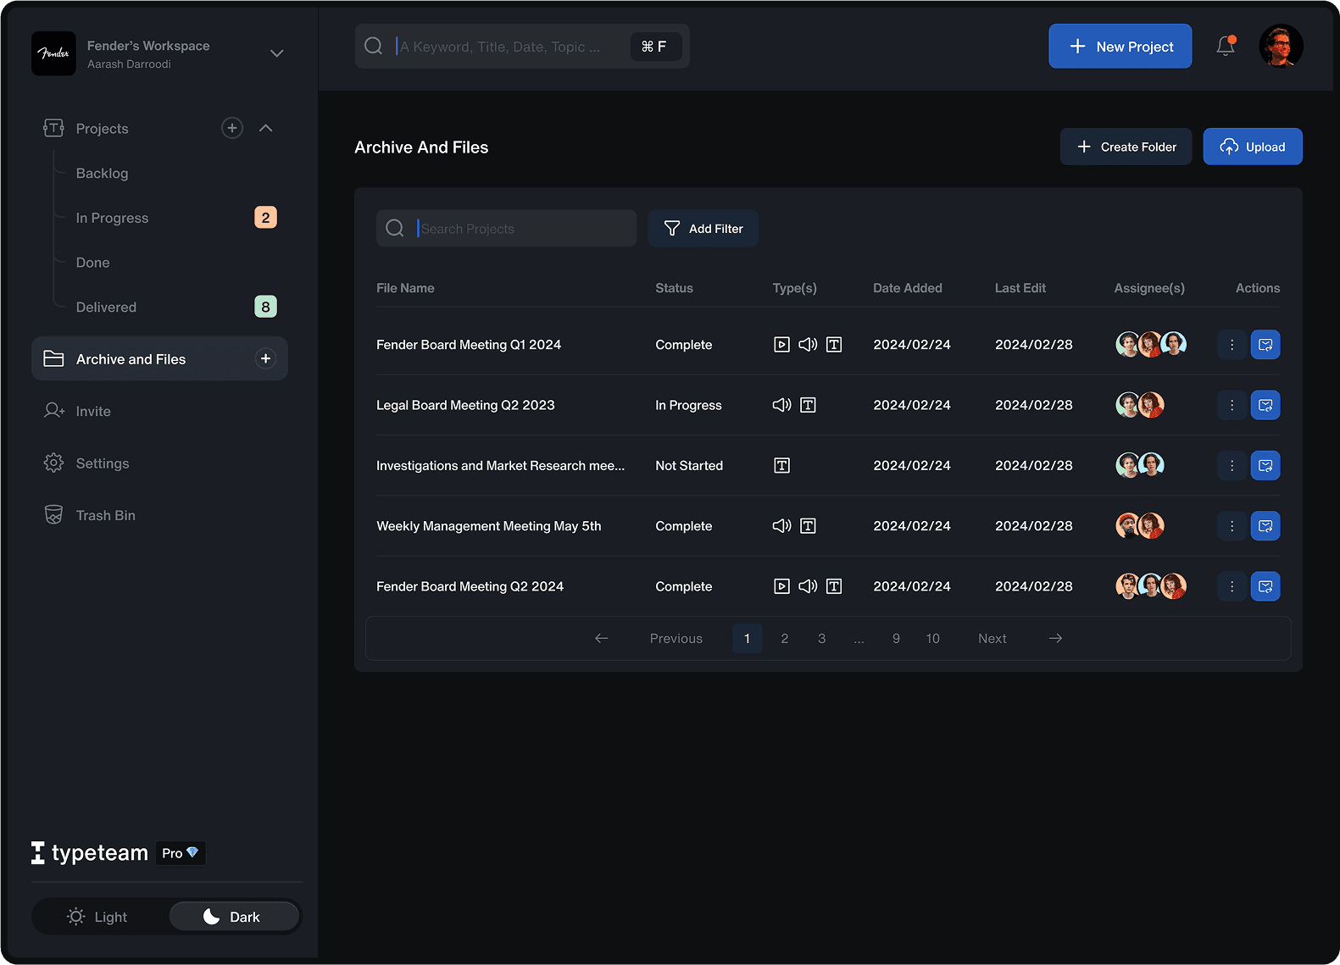Click the blue edit action for Fender Board Meeting Q1 2024
The image size is (1340, 965).
point(1265,345)
